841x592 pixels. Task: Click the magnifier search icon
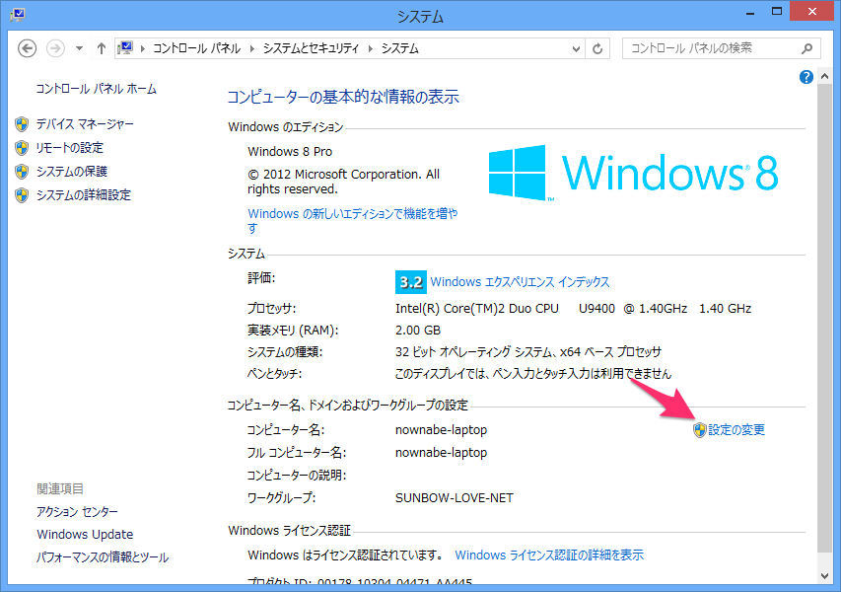(x=806, y=49)
